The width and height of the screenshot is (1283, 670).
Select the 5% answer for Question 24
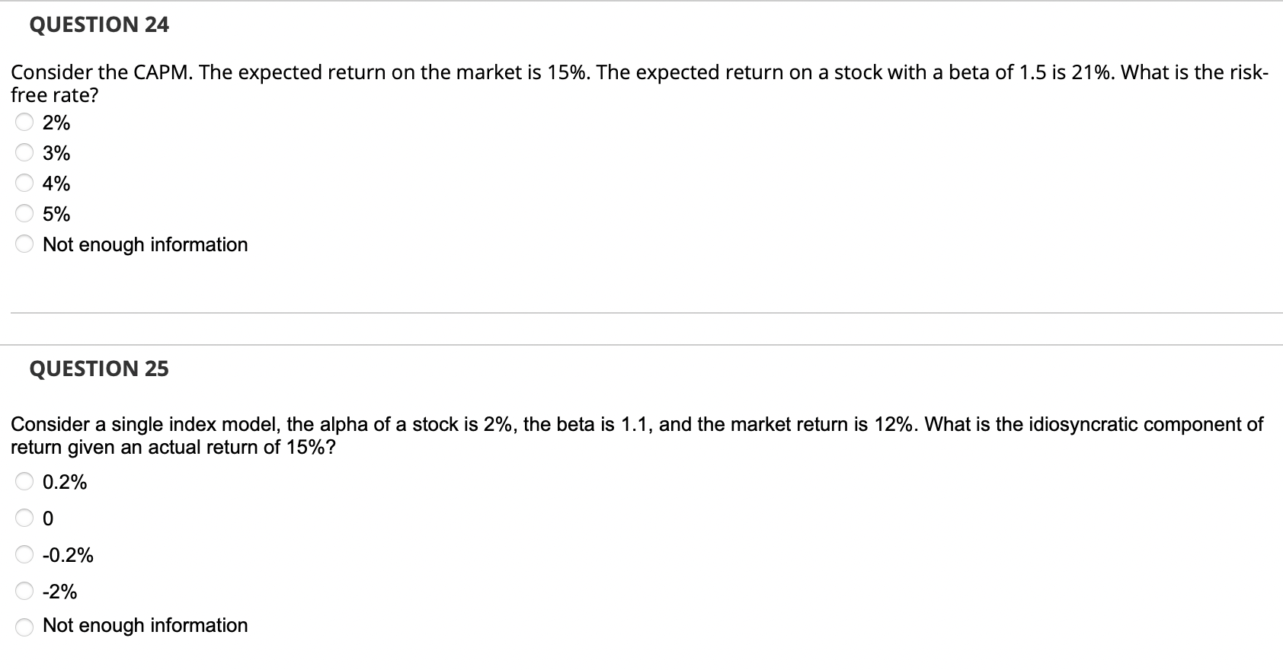(x=25, y=213)
